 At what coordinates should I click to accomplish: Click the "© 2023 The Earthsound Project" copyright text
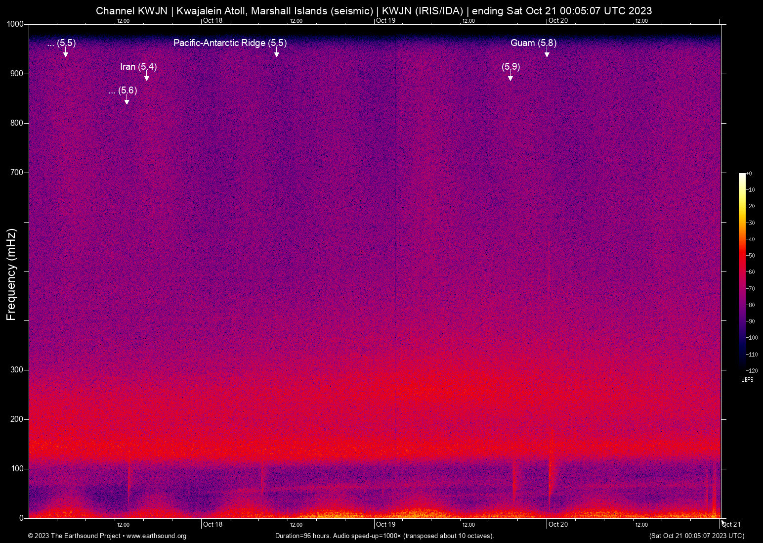point(74,536)
